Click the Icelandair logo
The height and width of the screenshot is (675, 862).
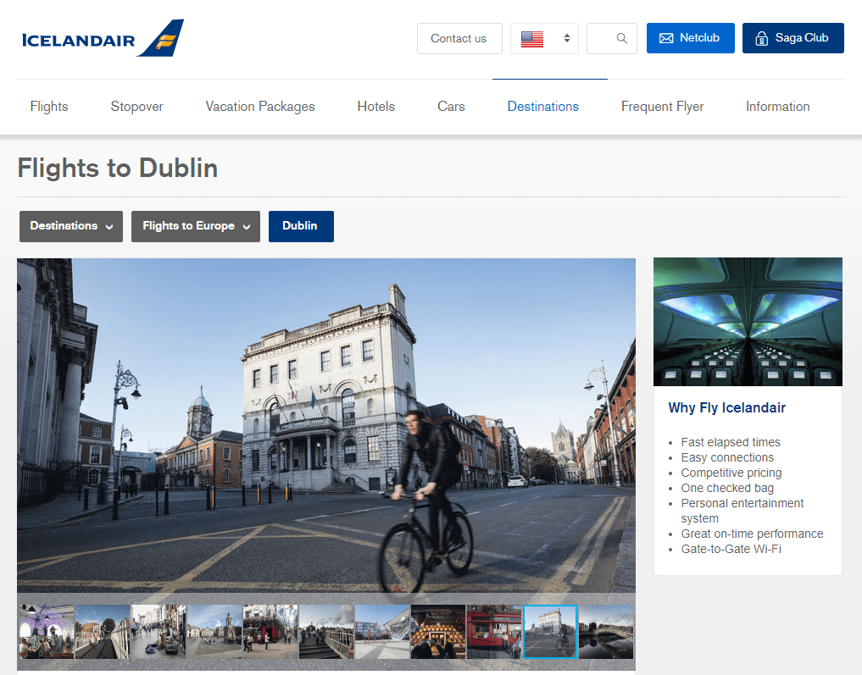tap(102, 39)
